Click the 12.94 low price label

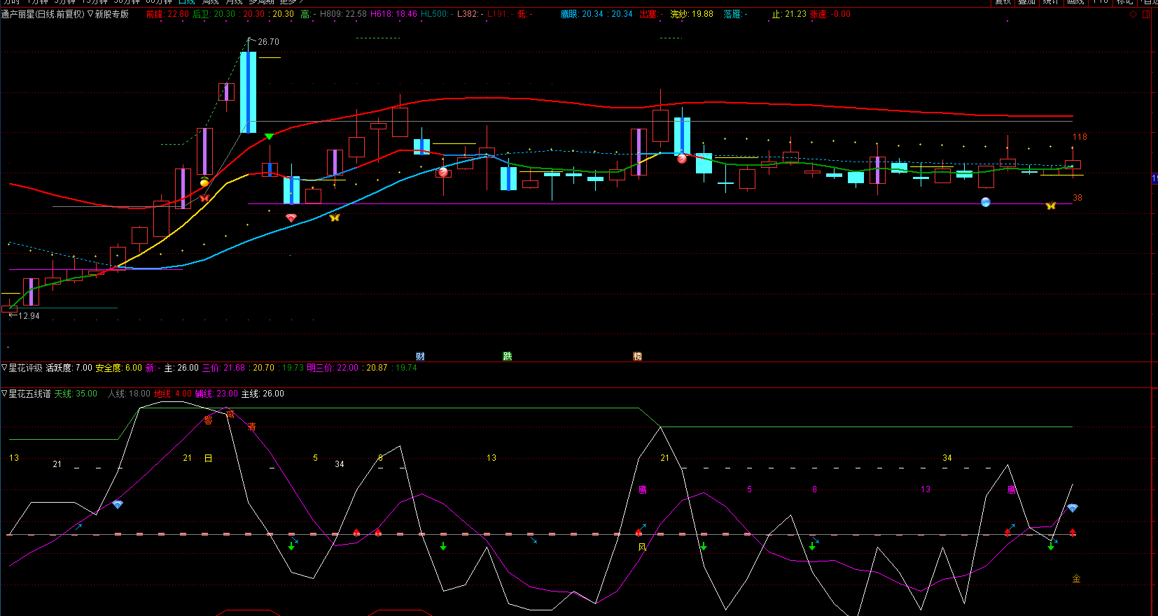tap(29, 316)
